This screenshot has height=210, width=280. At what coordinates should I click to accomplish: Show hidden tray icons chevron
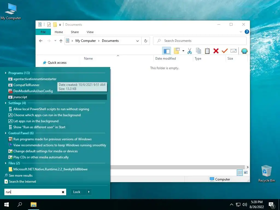[231, 205]
